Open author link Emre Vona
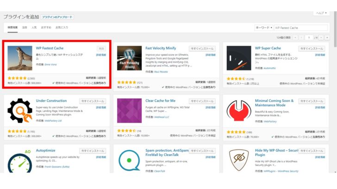The height and width of the screenshot is (189, 337). (51, 65)
